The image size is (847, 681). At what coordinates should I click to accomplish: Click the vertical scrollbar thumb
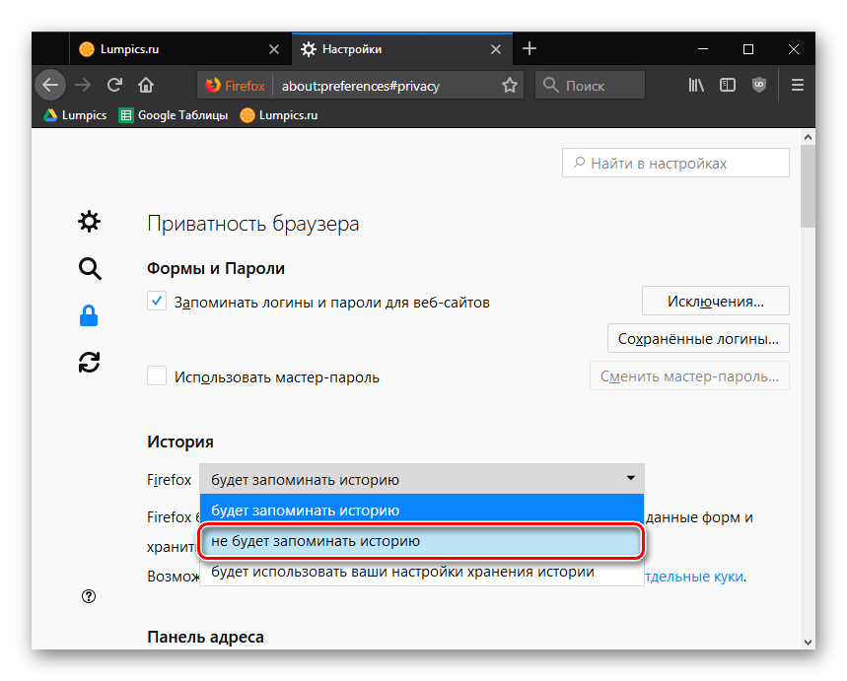pyautogui.click(x=808, y=186)
